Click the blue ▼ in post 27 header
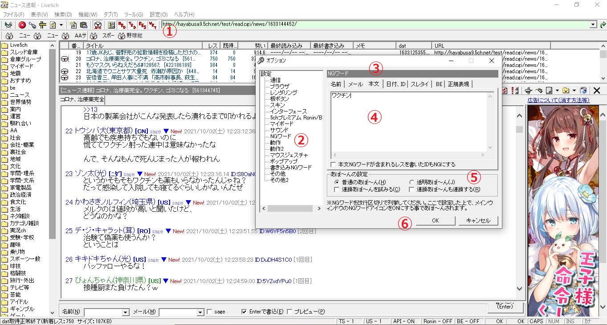Viewport: 607px width, 325px height. point(166,281)
